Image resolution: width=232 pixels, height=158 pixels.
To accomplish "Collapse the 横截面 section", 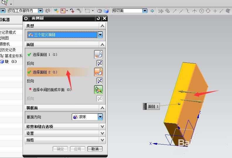I will point(102,108).
